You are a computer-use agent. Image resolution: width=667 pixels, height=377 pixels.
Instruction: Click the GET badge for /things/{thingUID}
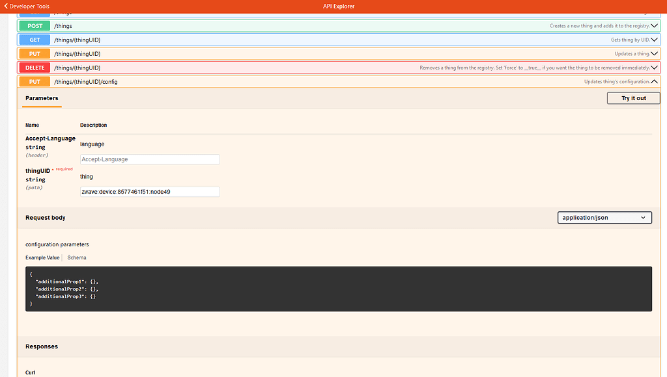[34, 40]
